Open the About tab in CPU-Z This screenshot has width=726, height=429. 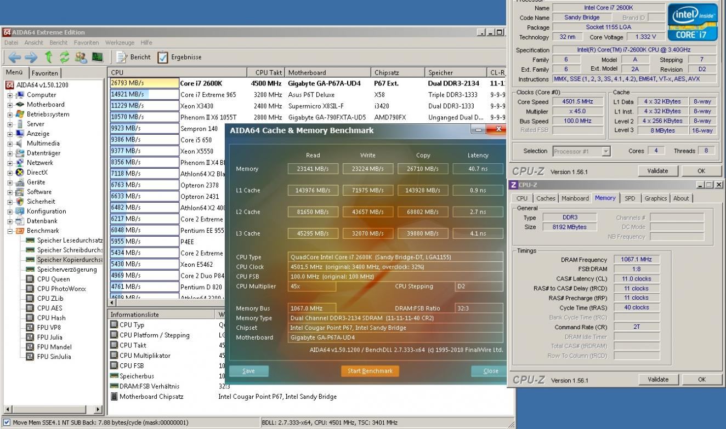point(681,198)
